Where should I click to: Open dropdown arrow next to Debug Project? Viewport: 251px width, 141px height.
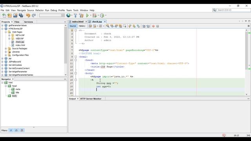point(98,16)
